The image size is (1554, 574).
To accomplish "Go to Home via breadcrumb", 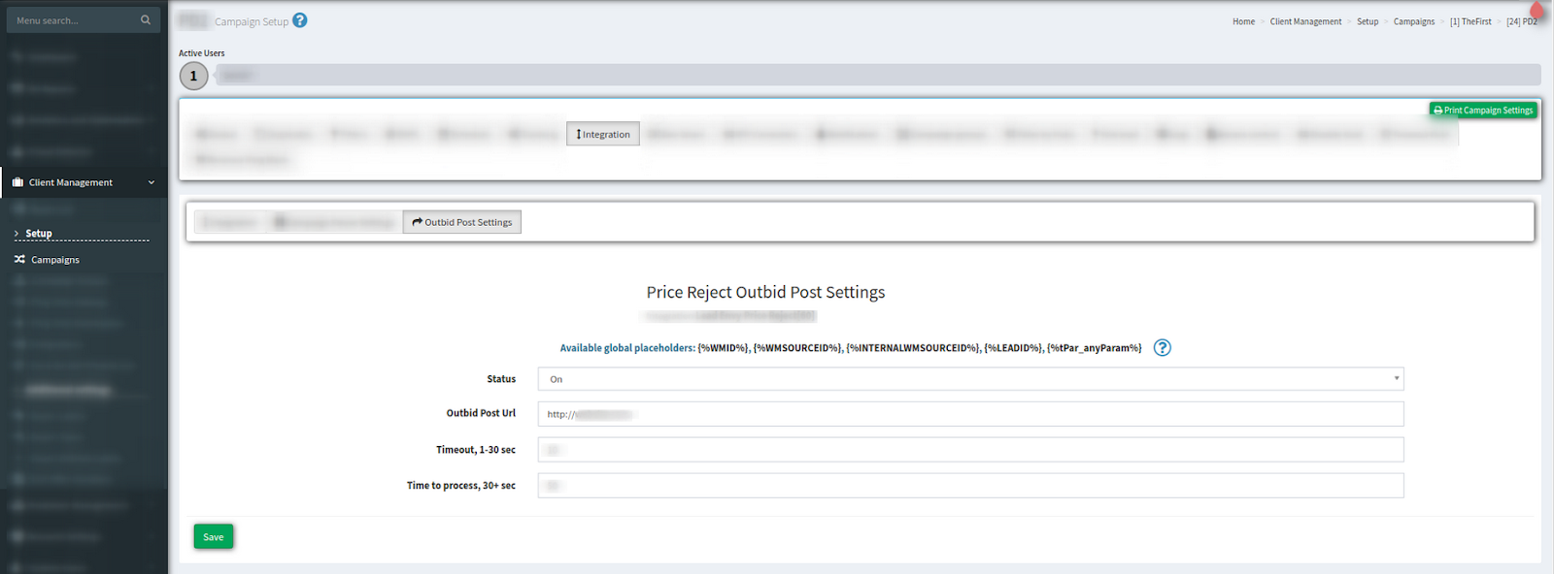I will (1243, 21).
